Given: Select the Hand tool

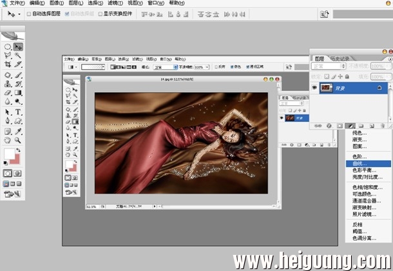Looking at the screenshot, I should 8,140.
